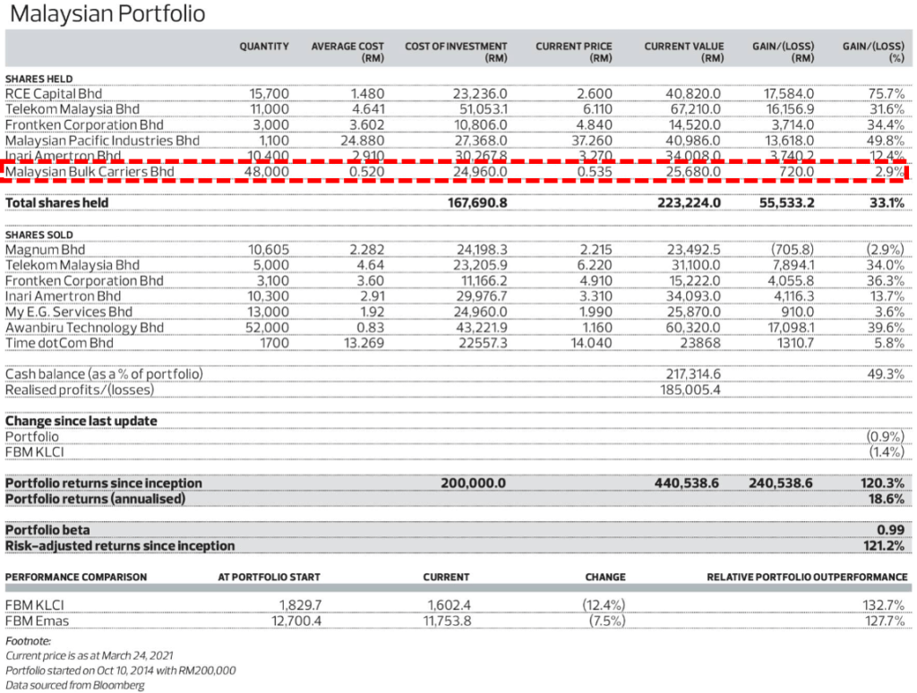Select highlighted Malaysian Bulk Carriers Bhd name
Image resolution: width=917 pixels, height=693 pixels.
pyautogui.click(x=90, y=172)
